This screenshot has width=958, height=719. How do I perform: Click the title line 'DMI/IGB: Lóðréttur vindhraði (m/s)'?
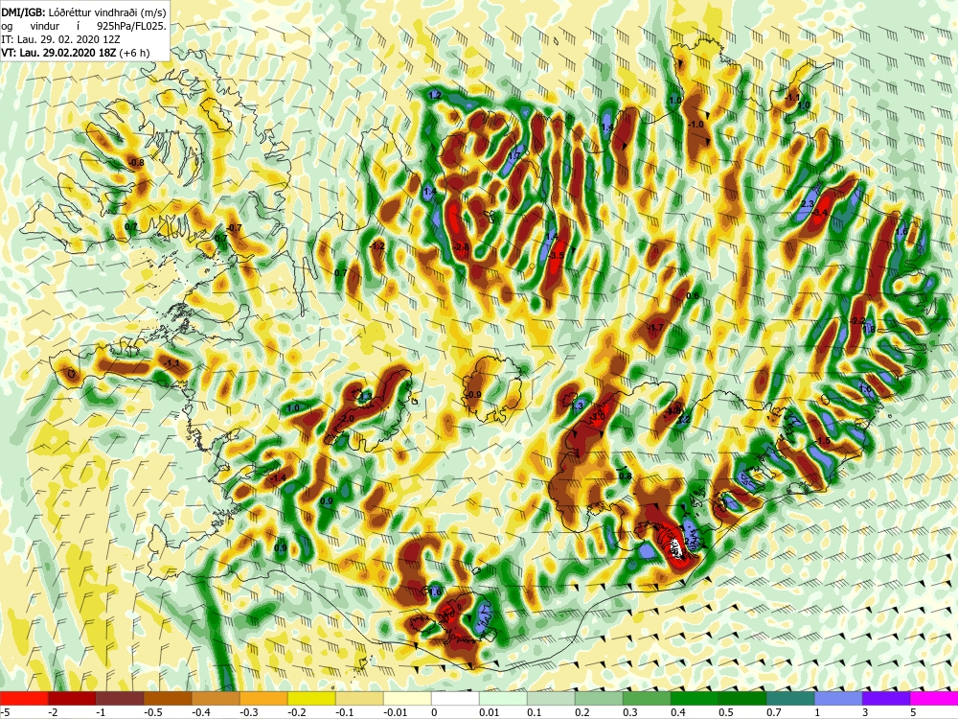[x=83, y=12]
